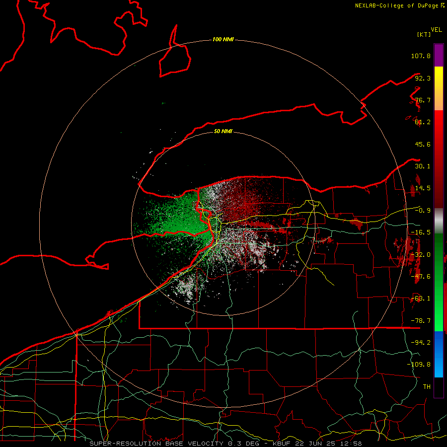Click the [KT] units label
Screen dimensions: 447x447
point(424,34)
